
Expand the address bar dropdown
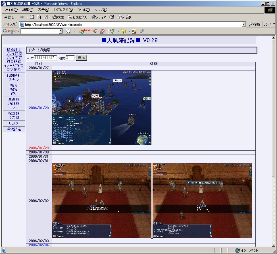point(243,24)
